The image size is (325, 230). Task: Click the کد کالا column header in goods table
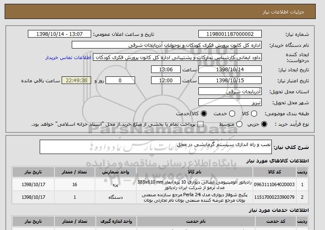[x=274, y=172]
